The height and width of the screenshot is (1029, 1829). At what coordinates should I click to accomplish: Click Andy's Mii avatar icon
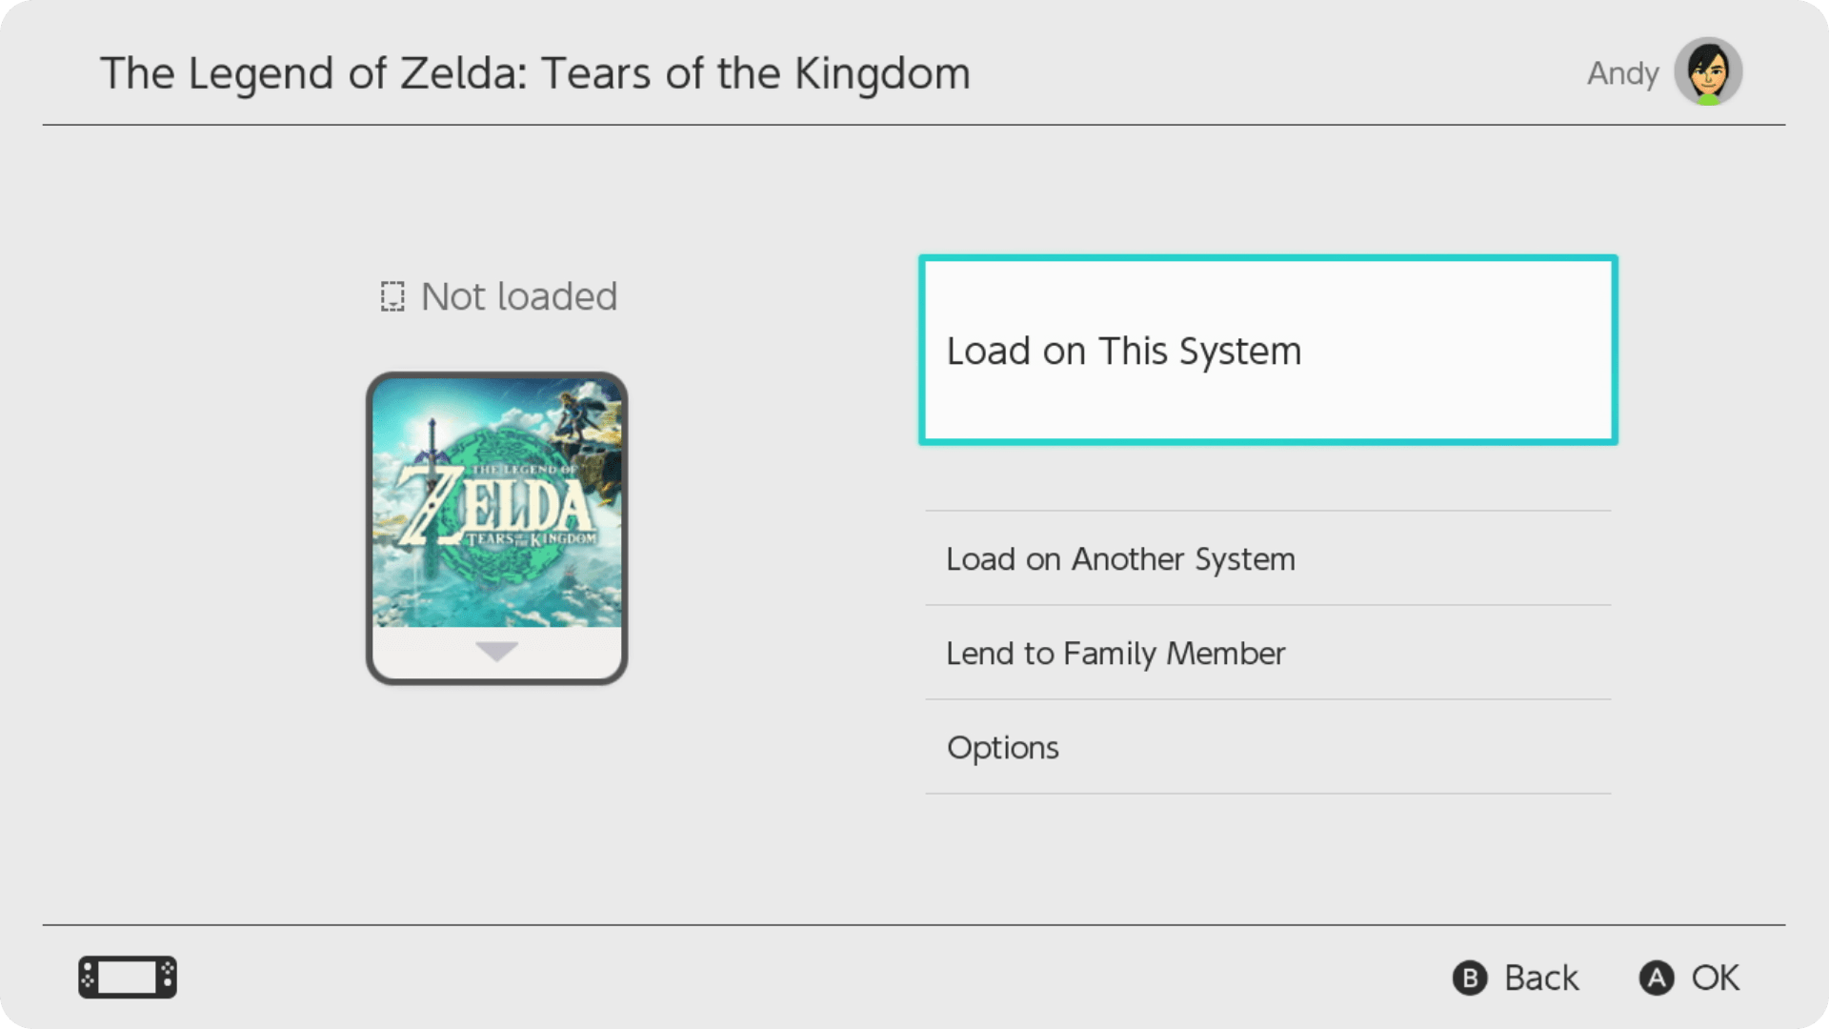tap(1707, 70)
